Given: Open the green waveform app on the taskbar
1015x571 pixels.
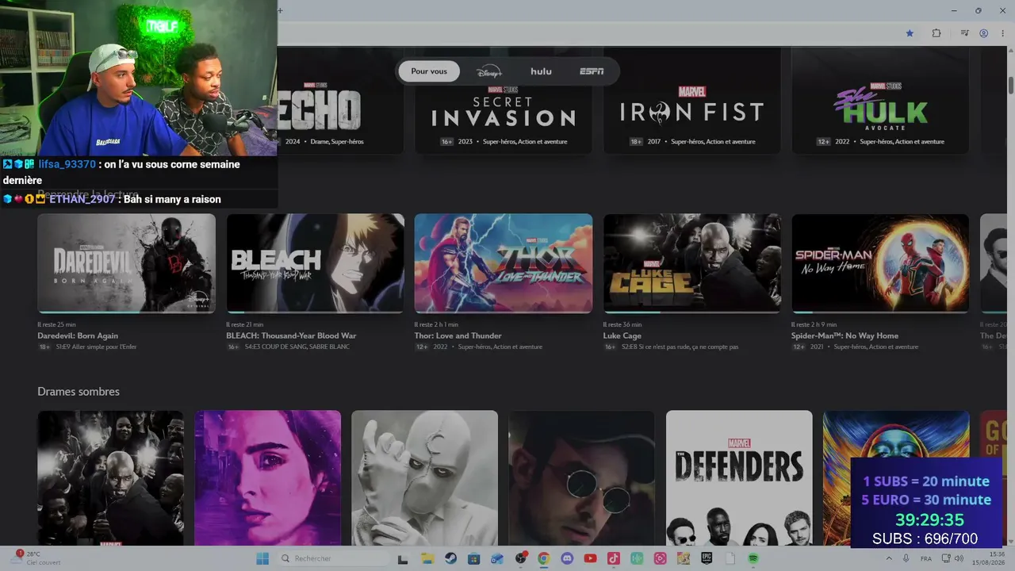Looking at the screenshot, I should tap(637, 558).
